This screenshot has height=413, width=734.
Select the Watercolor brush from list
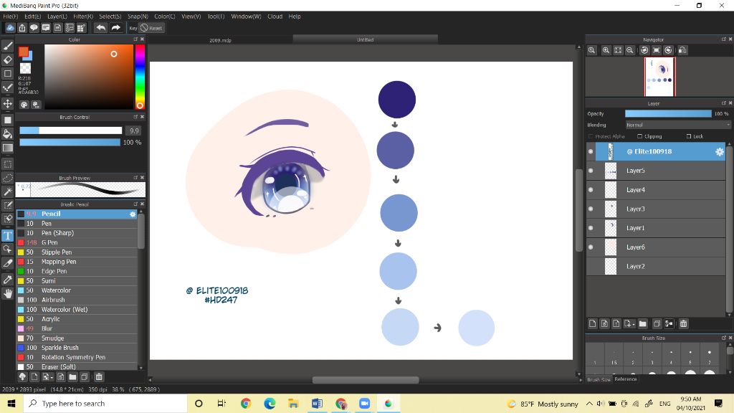click(x=56, y=290)
